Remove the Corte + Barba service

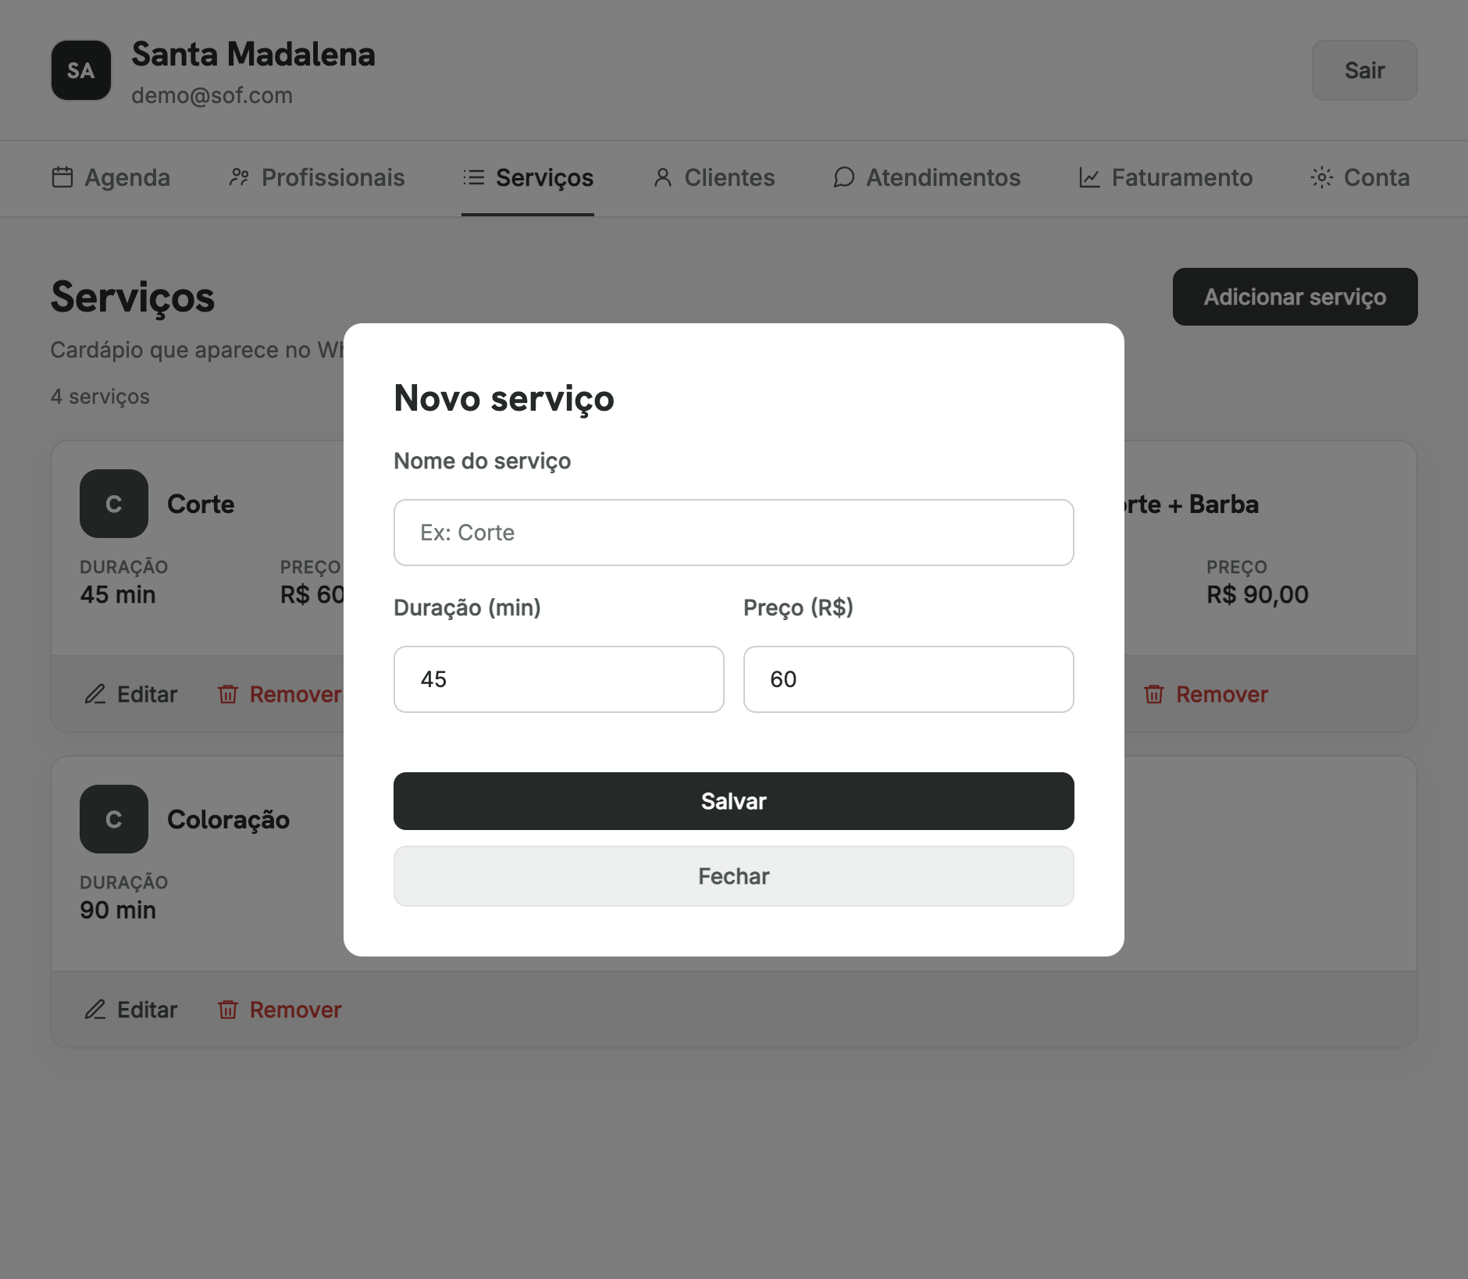[1206, 694]
